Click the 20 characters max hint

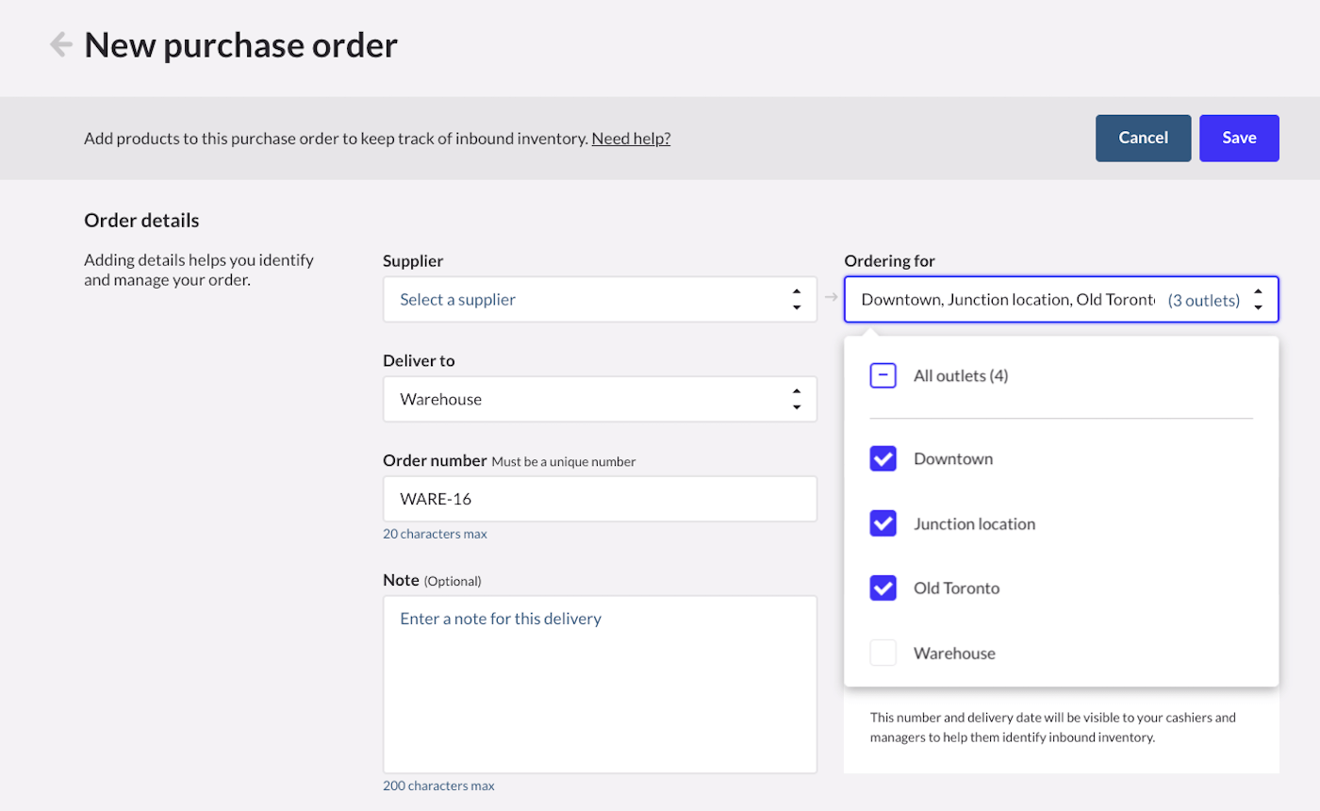pyautogui.click(x=435, y=533)
